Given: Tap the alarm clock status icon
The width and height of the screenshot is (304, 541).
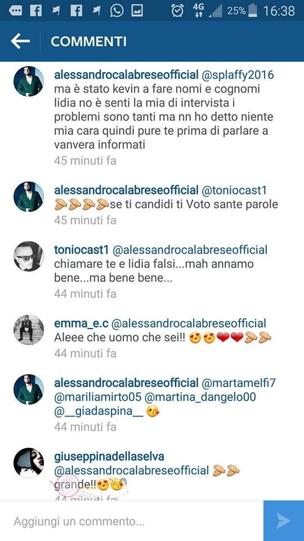Looking at the screenshot, I should (x=177, y=11).
